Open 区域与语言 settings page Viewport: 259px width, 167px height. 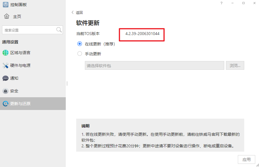click(x=20, y=53)
